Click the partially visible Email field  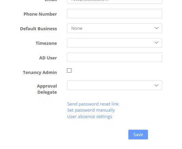tap(115, 1)
